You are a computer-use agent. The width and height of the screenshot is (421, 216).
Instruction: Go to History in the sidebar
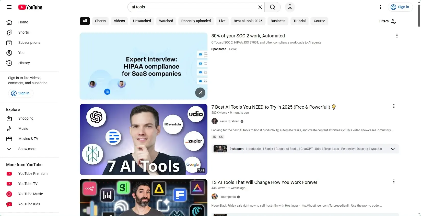click(24, 63)
